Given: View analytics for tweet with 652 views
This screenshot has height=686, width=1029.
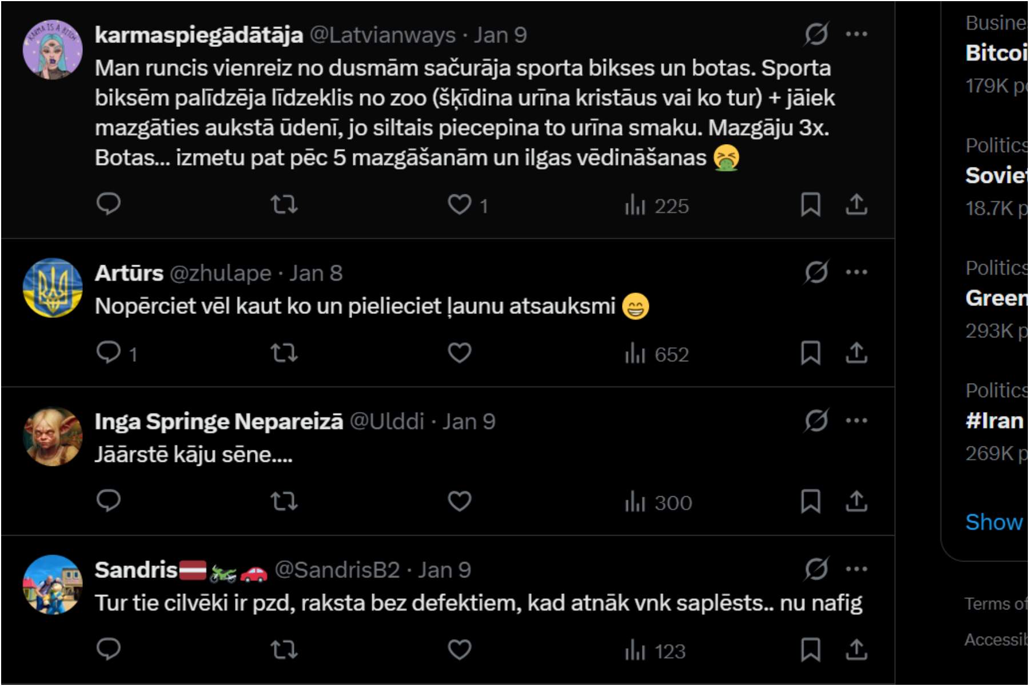Looking at the screenshot, I should click(657, 354).
